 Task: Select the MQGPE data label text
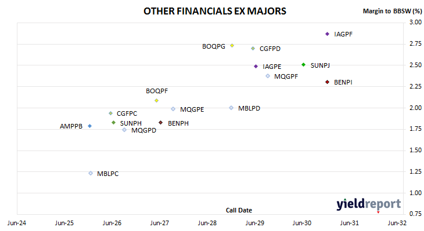pyautogui.click(x=192, y=109)
